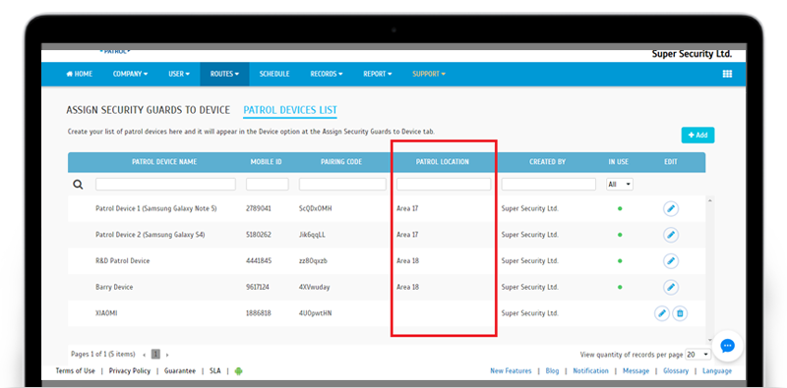Viewport: 787px width, 388px height.
Task: Open Message link in footer
Action: point(636,371)
